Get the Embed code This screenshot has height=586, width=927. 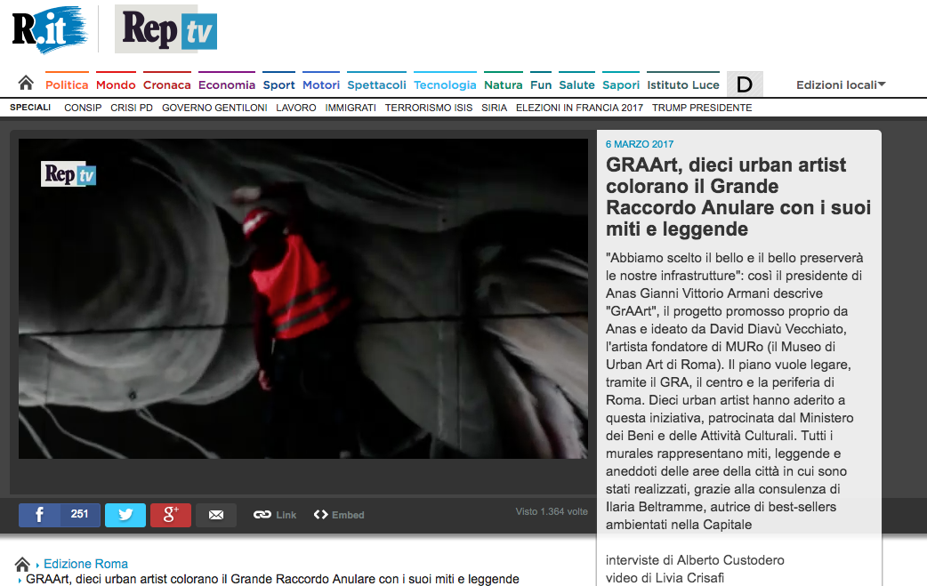pos(339,515)
